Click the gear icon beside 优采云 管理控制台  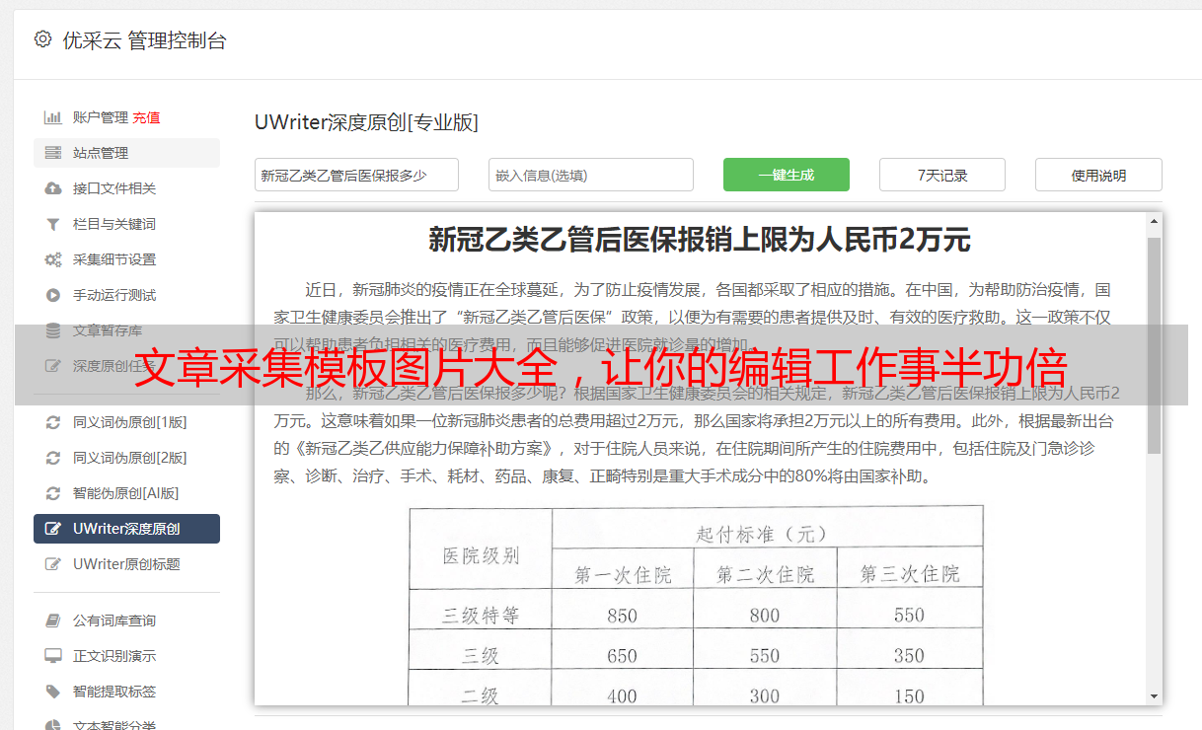(42, 39)
